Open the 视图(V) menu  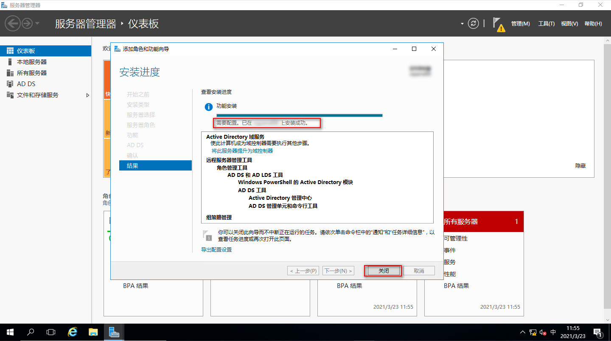(x=569, y=24)
